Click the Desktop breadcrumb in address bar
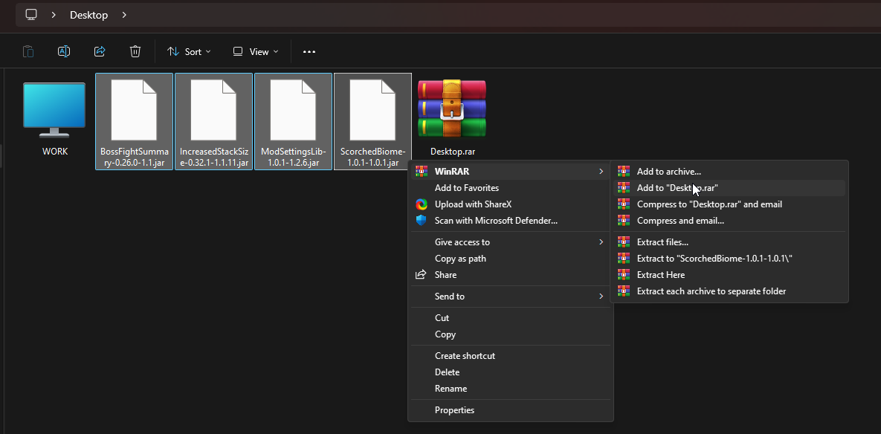 [x=88, y=15]
